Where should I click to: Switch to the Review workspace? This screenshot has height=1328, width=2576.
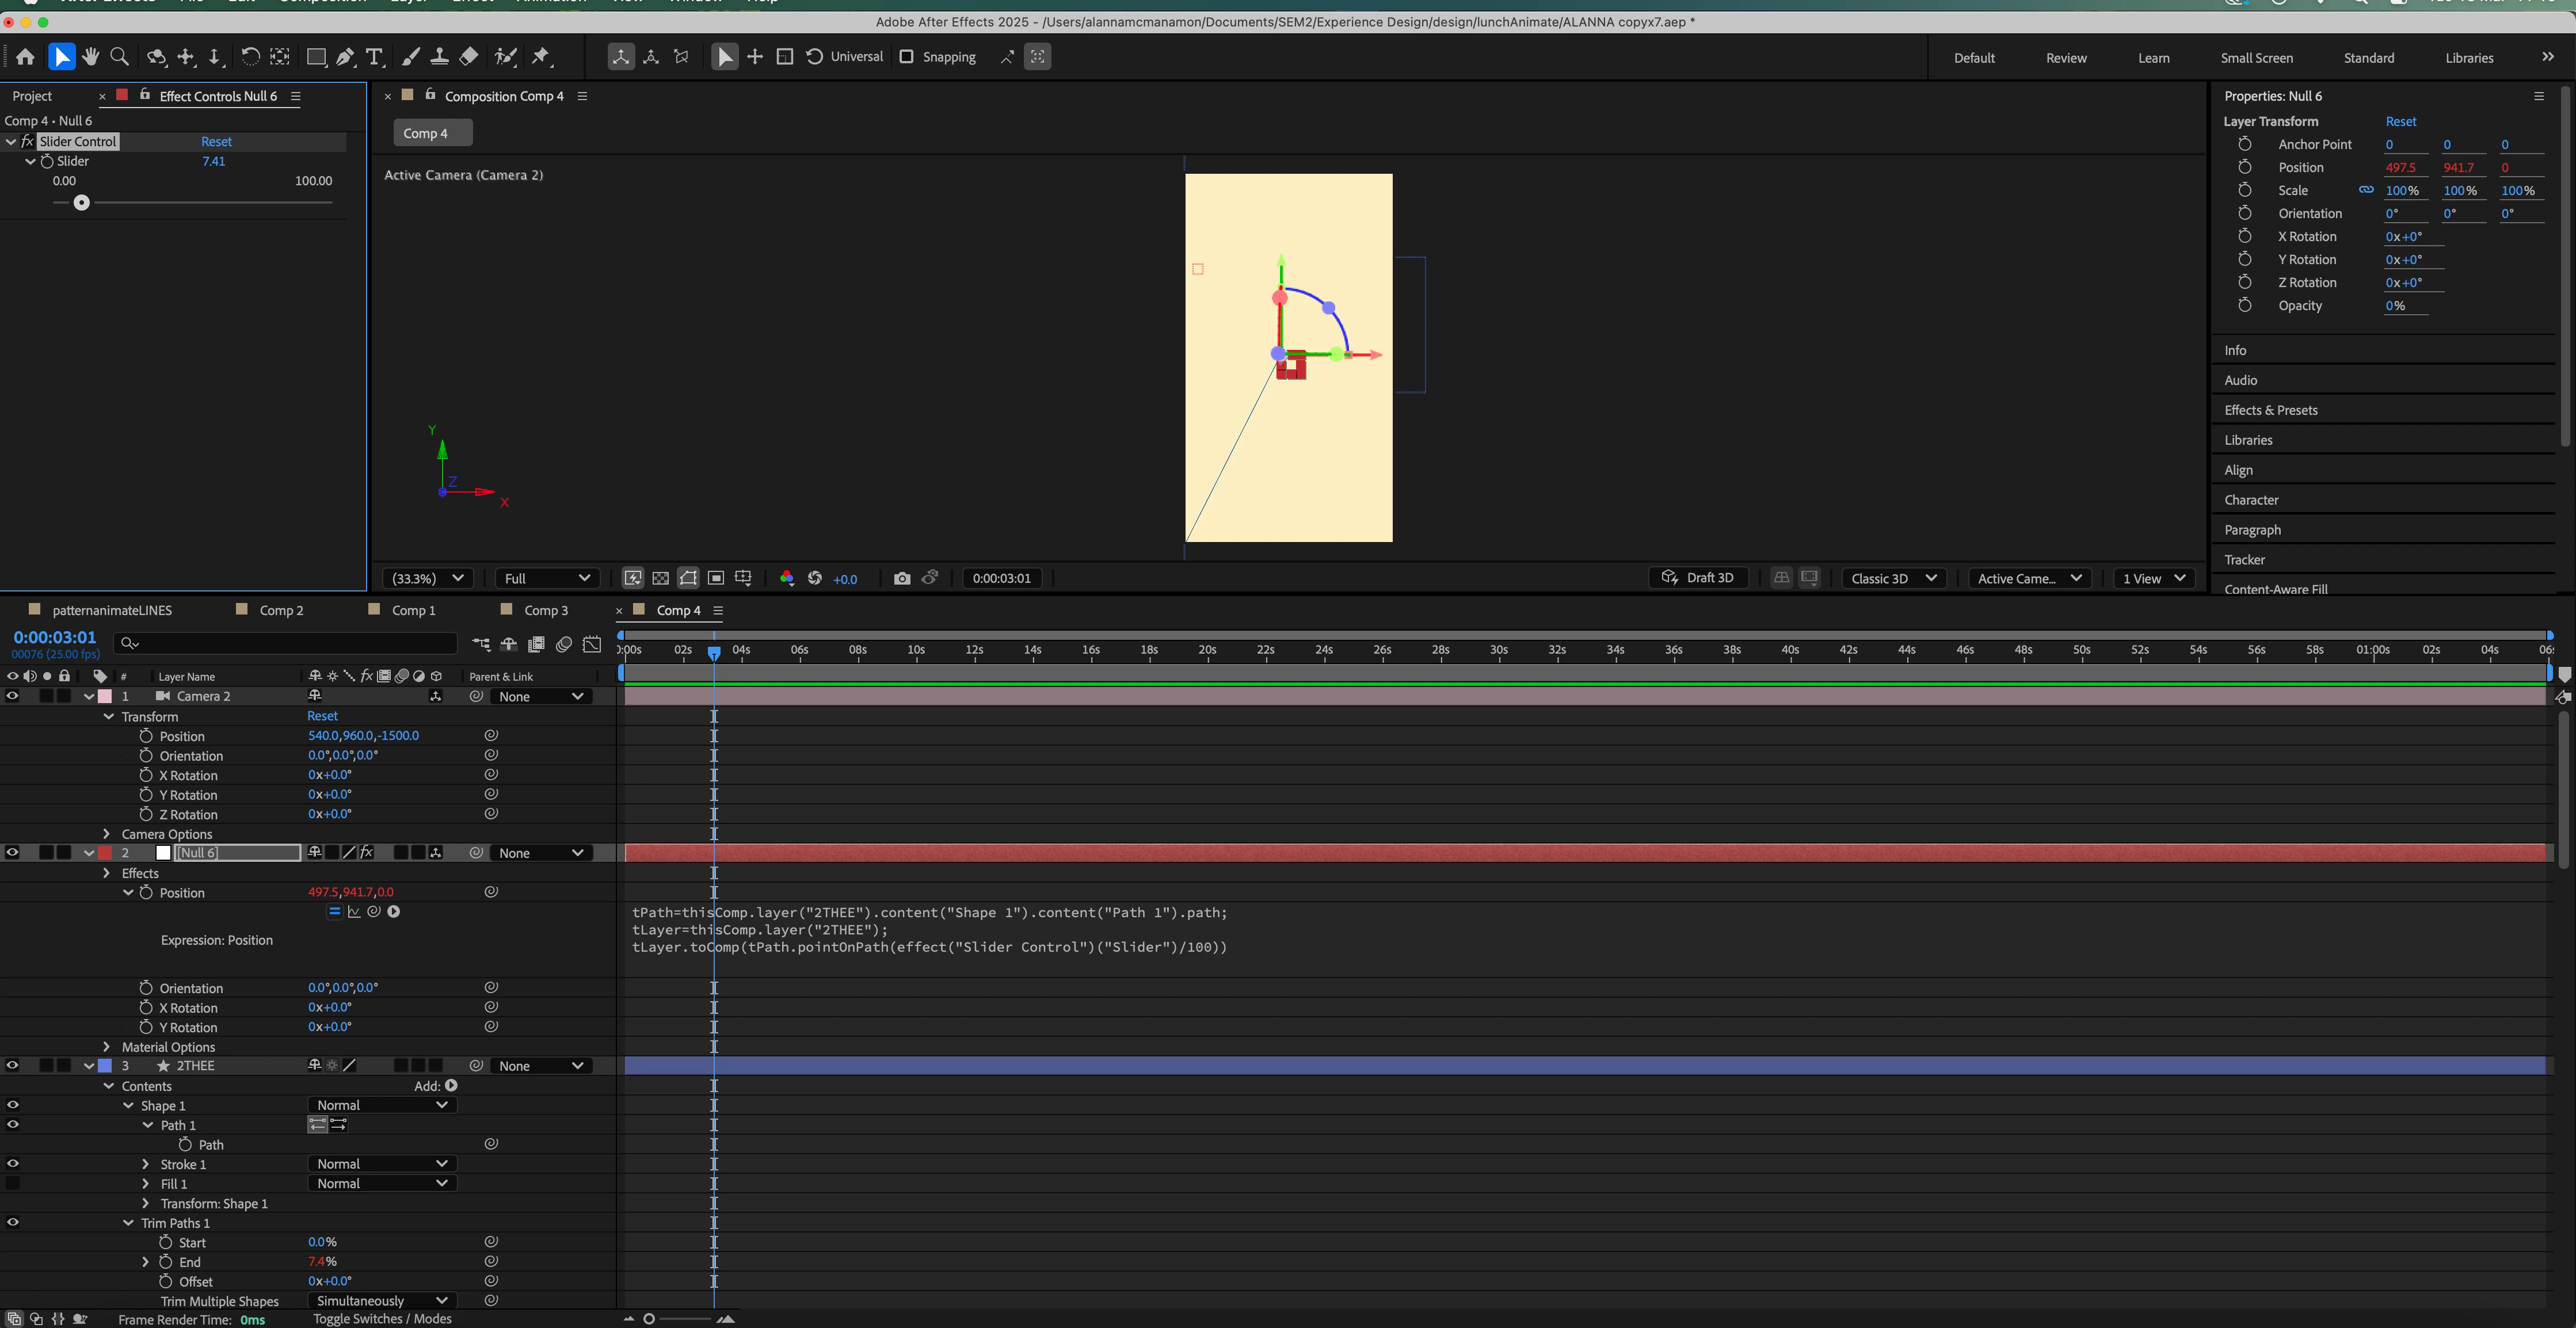2065,58
